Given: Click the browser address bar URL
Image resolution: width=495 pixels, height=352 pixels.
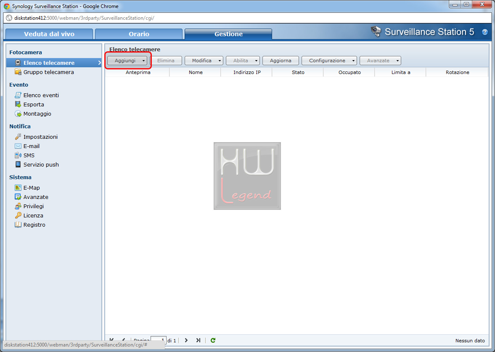Looking at the screenshot, I should click(x=84, y=18).
